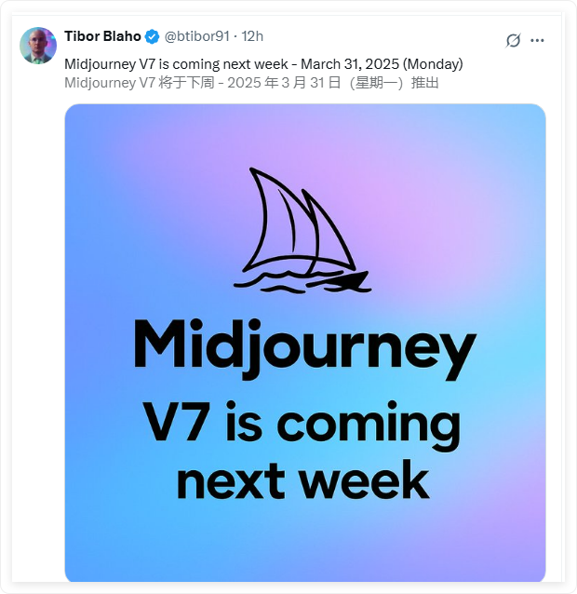Open the 12h timestamp link

click(252, 36)
